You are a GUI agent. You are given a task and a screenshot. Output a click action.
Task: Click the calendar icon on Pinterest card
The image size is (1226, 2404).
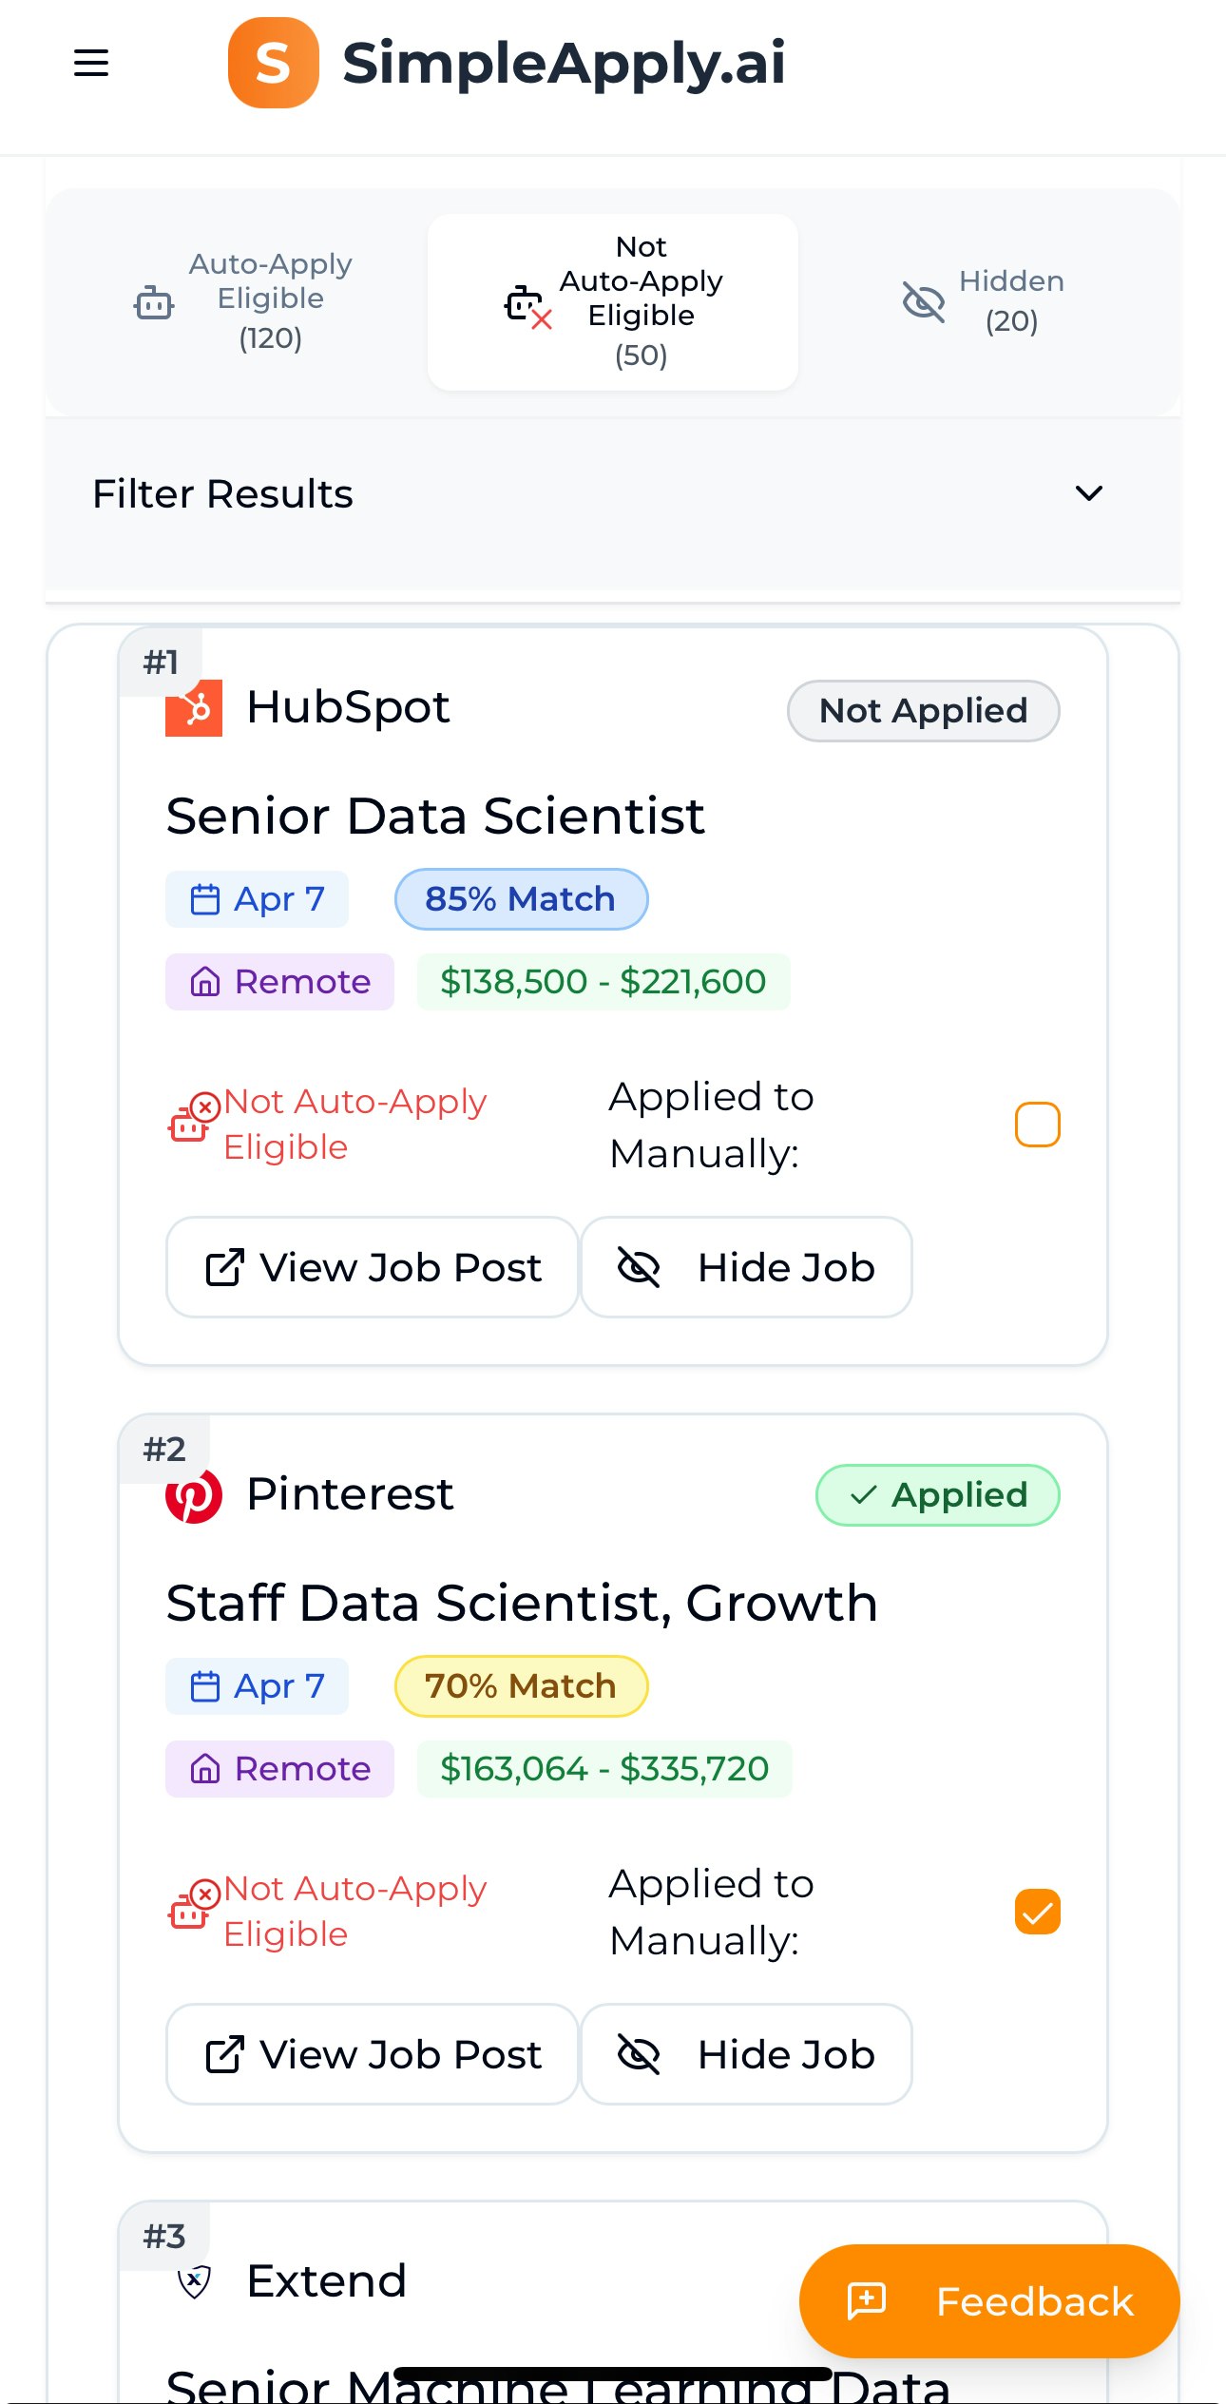pyautogui.click(x=205, y=1686)
